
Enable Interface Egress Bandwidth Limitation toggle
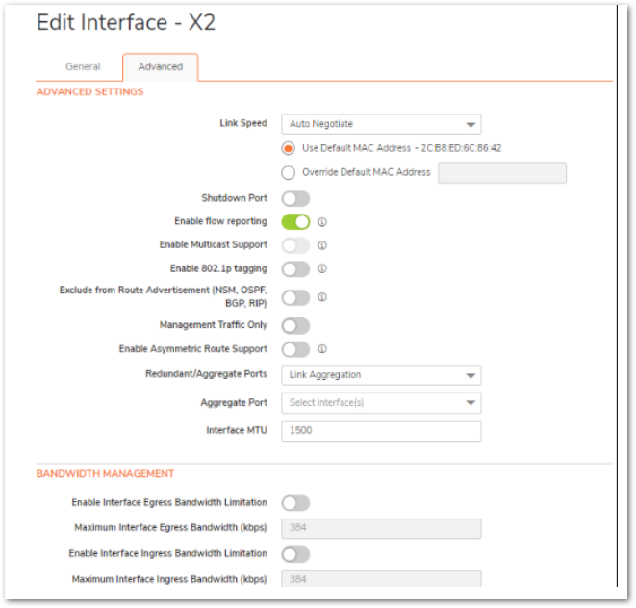coord(295,503)
